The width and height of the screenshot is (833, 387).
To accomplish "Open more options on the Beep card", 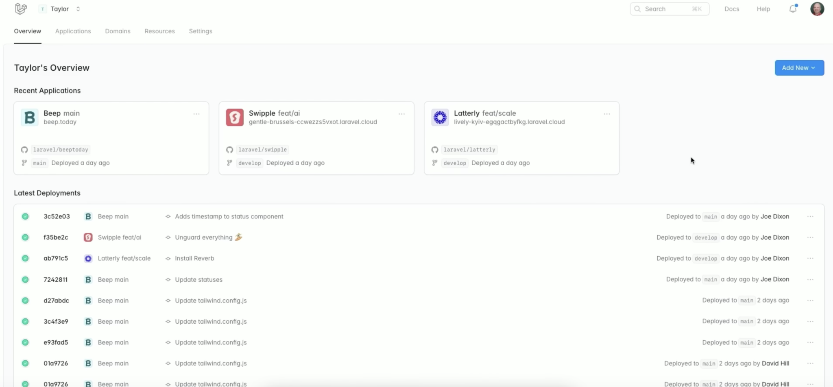I will click(196, 114).
